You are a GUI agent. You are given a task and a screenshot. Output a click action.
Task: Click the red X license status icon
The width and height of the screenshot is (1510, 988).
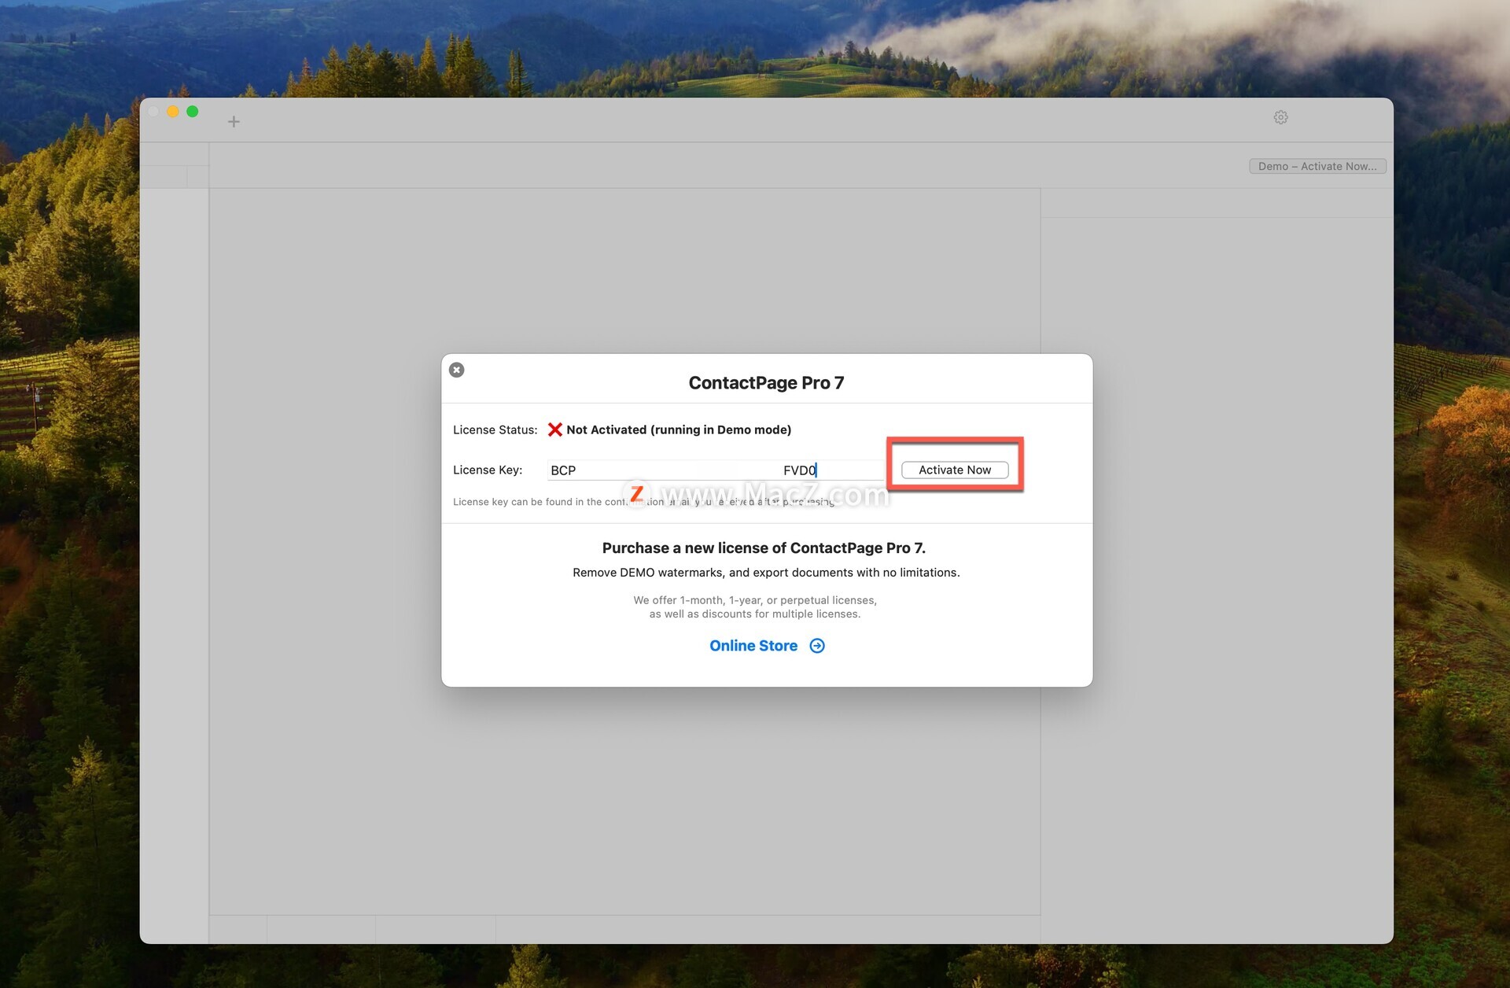click(554, 429)
